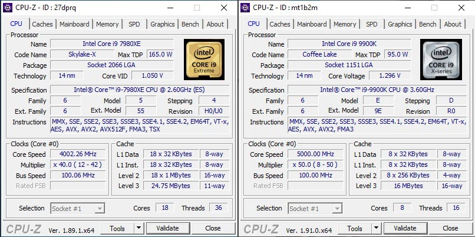Click code name value 'Coffee Lake'
Viewport: 475px width, 237px height.
point(319,55)
